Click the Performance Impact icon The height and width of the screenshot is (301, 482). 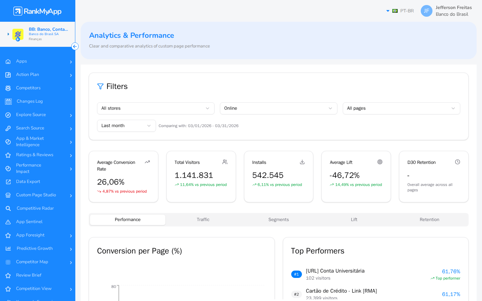[8, 169]
